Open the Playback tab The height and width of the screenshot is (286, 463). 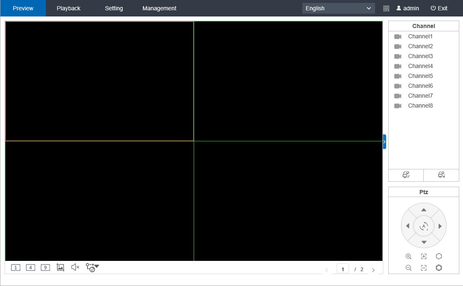coord(69,8)
